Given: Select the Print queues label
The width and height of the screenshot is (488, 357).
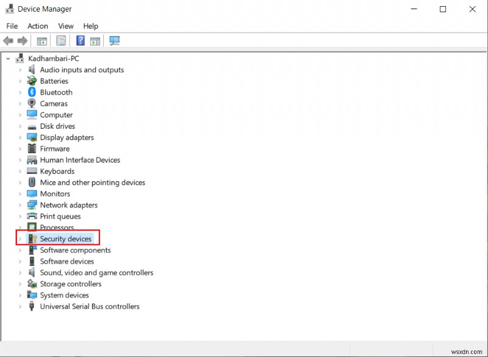Looking at the screenshot, I should pyautogui.click(x=60, y=216).
